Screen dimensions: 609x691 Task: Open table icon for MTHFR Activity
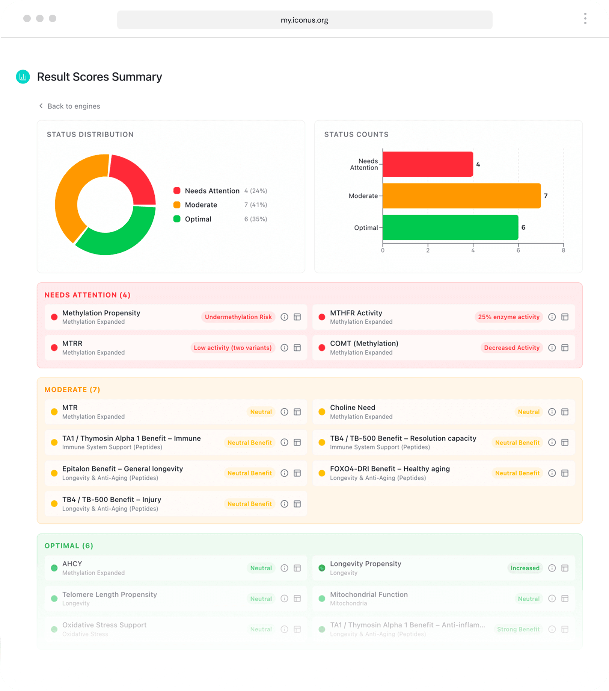(x=565, y=317)
